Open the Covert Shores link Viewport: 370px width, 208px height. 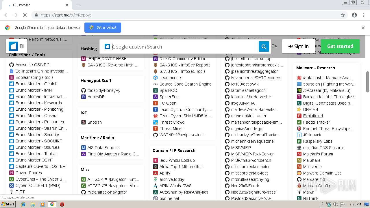click(x=29, y=173)
